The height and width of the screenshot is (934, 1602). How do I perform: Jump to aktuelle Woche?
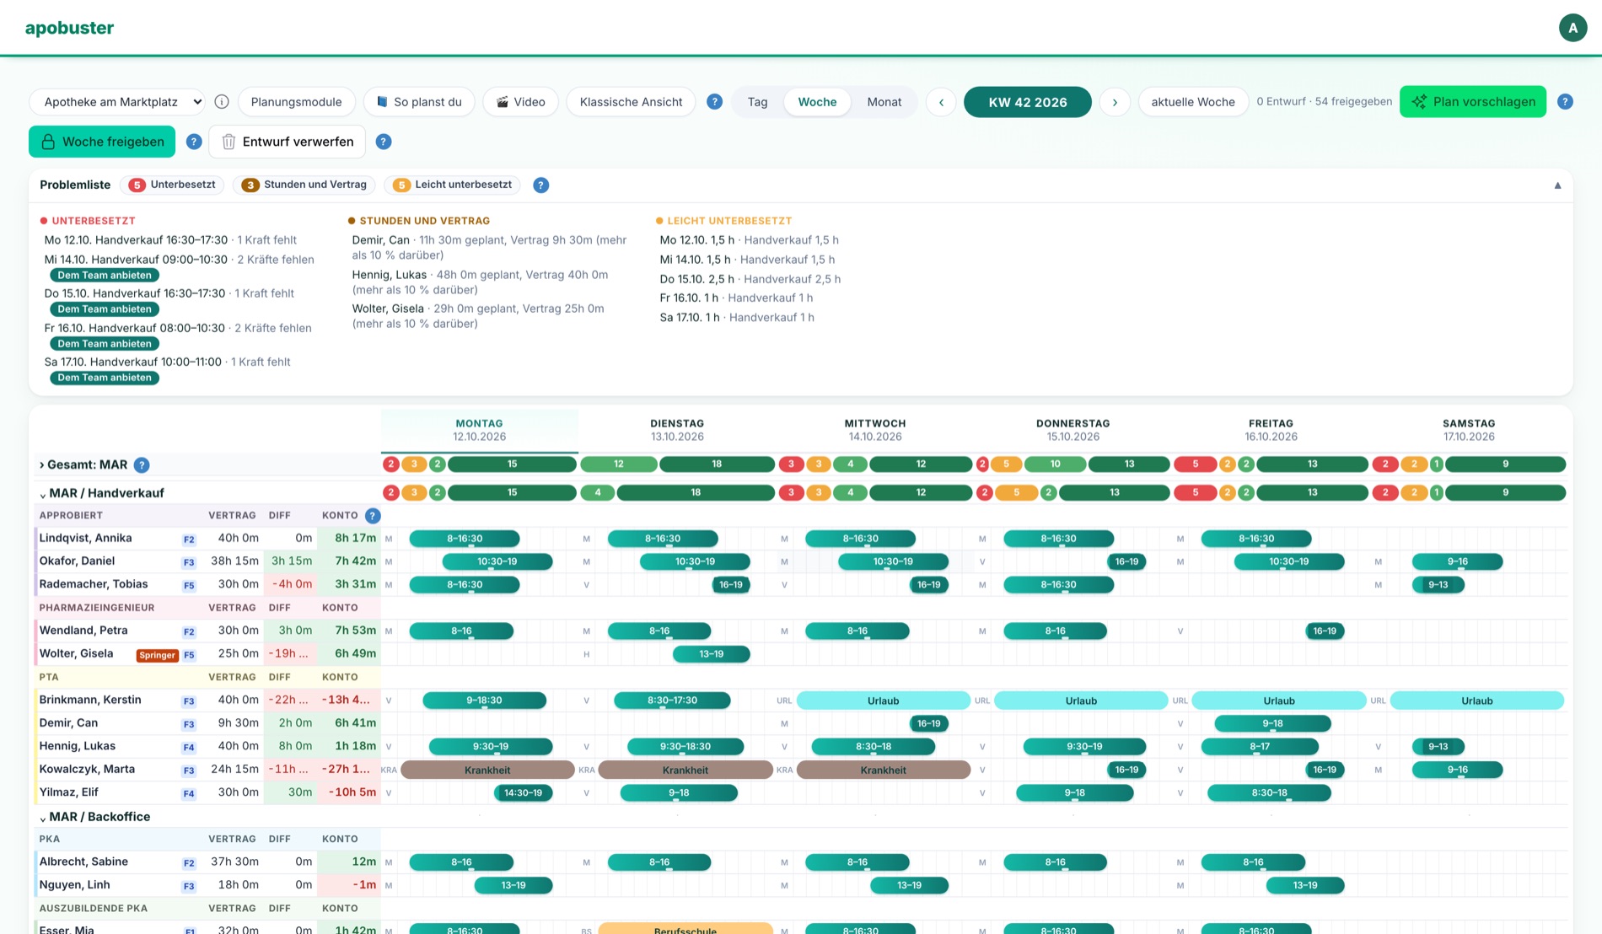pyautogui.click(x=1193, y=102)
